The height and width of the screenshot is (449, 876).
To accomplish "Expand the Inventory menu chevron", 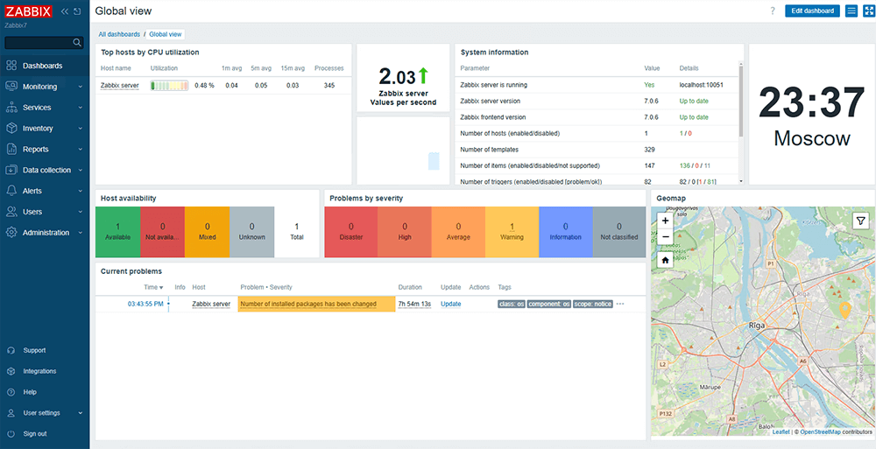I will coord(81,129).
